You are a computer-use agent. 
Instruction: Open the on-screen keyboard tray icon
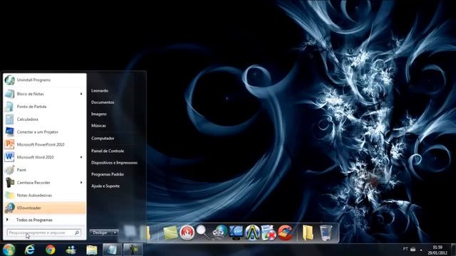pos(413,249)
